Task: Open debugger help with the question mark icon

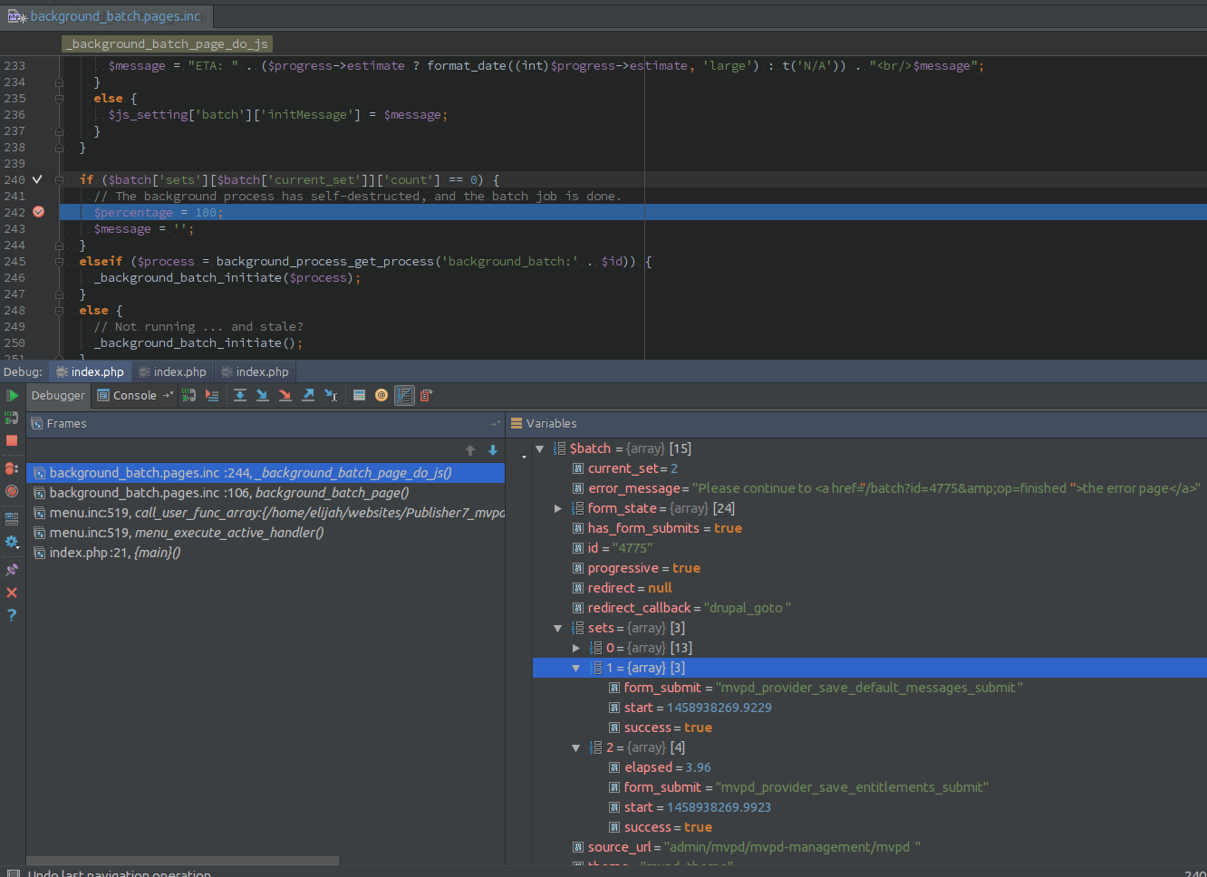Action: [x=12, y=614]
